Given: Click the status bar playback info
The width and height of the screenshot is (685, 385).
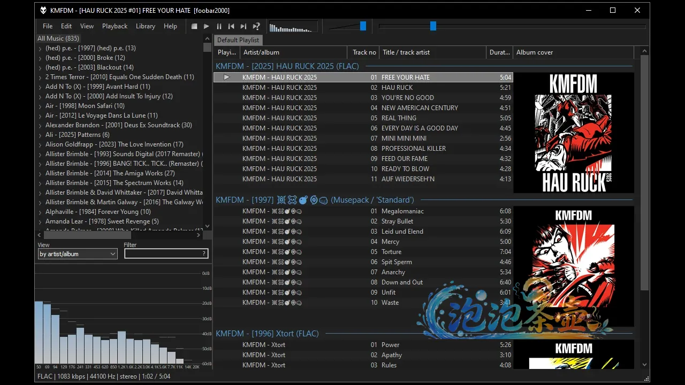Looking at the screenshot, I should [x=104, y=376].
